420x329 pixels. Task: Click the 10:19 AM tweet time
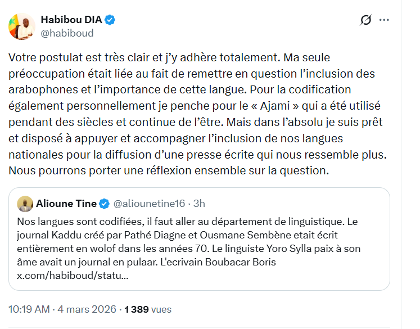coord(28,309)
